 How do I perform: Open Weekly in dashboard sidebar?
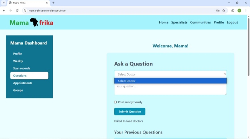[x=29, y=61]
